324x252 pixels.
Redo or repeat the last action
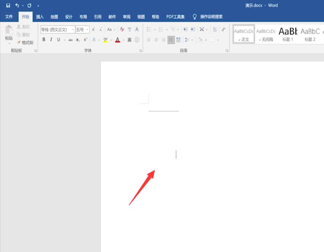point(29,5)
